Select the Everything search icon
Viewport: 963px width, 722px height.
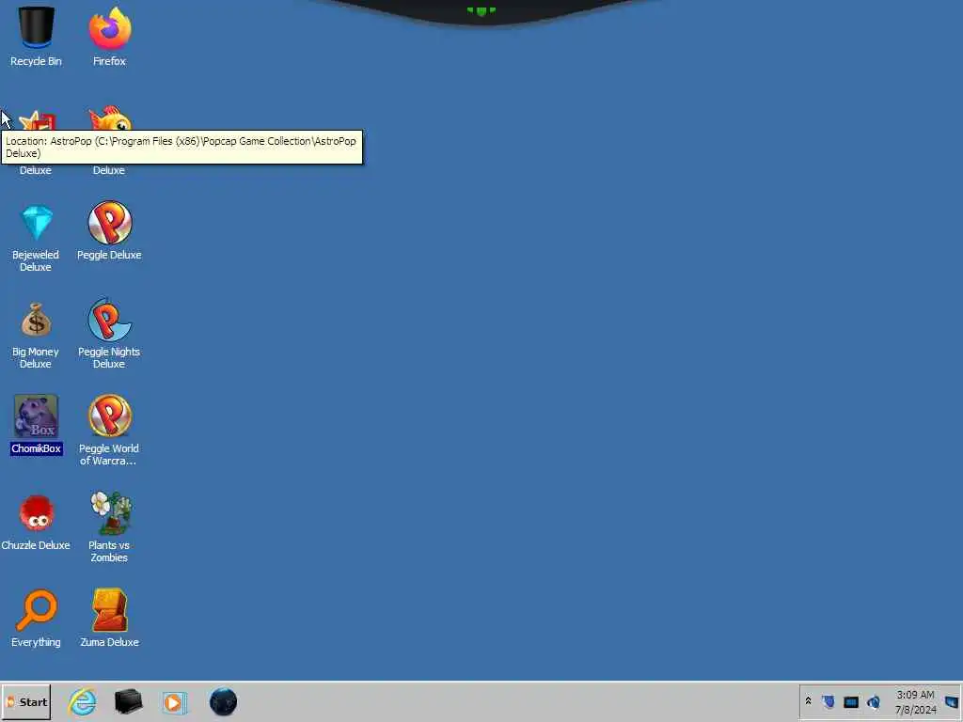(x=37, y=610)
